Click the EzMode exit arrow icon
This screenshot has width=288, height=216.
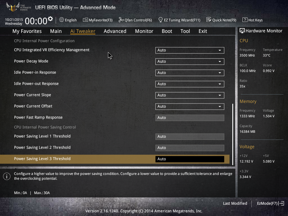[281, 203]
